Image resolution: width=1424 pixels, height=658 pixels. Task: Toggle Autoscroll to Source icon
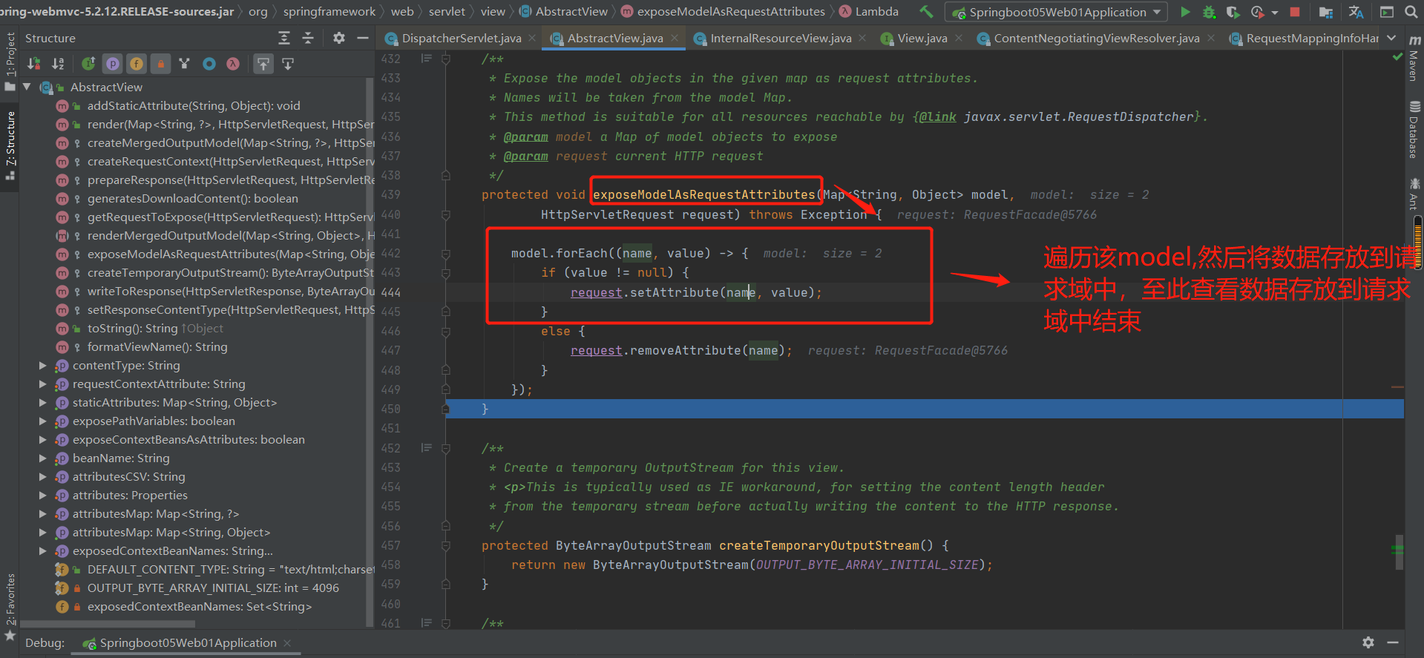[x=263, y=64]
